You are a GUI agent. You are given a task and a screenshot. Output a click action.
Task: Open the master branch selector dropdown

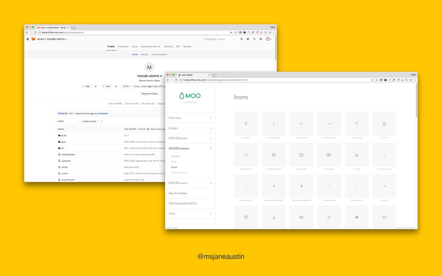point(68,121)
